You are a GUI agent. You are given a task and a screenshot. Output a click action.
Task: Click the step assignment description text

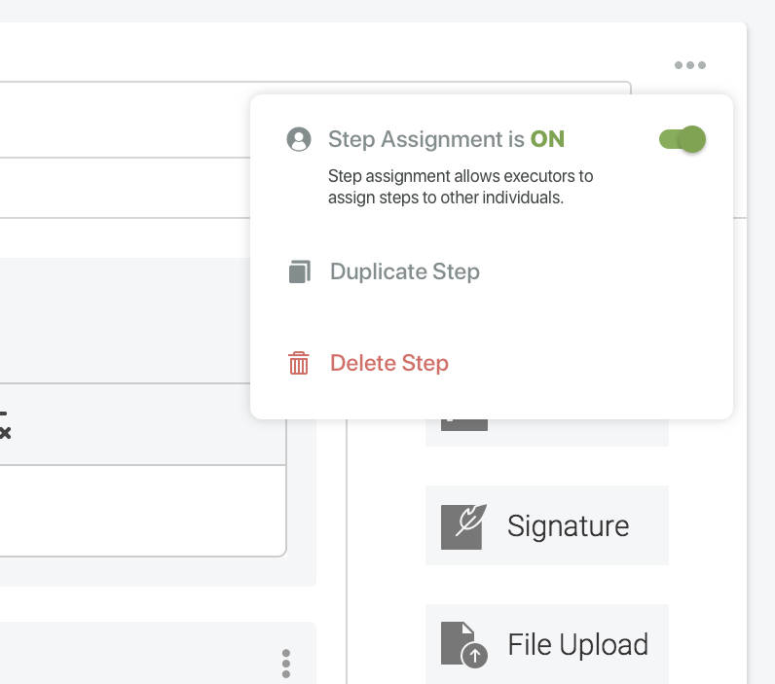[x=460, y=187]
